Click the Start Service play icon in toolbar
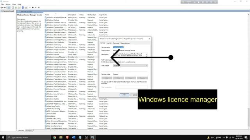The height and width of the screenshot is (140, 250). (x=30, y=7)
